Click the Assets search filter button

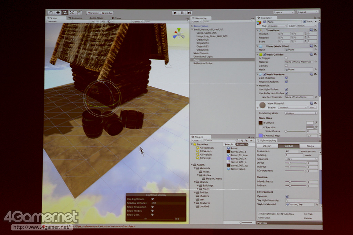[x=242, y=145]
